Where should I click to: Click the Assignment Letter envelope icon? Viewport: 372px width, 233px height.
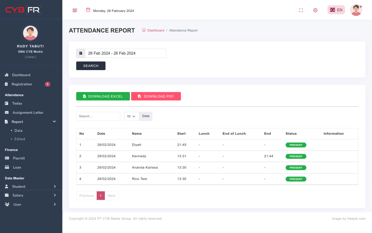click(7, 112)
